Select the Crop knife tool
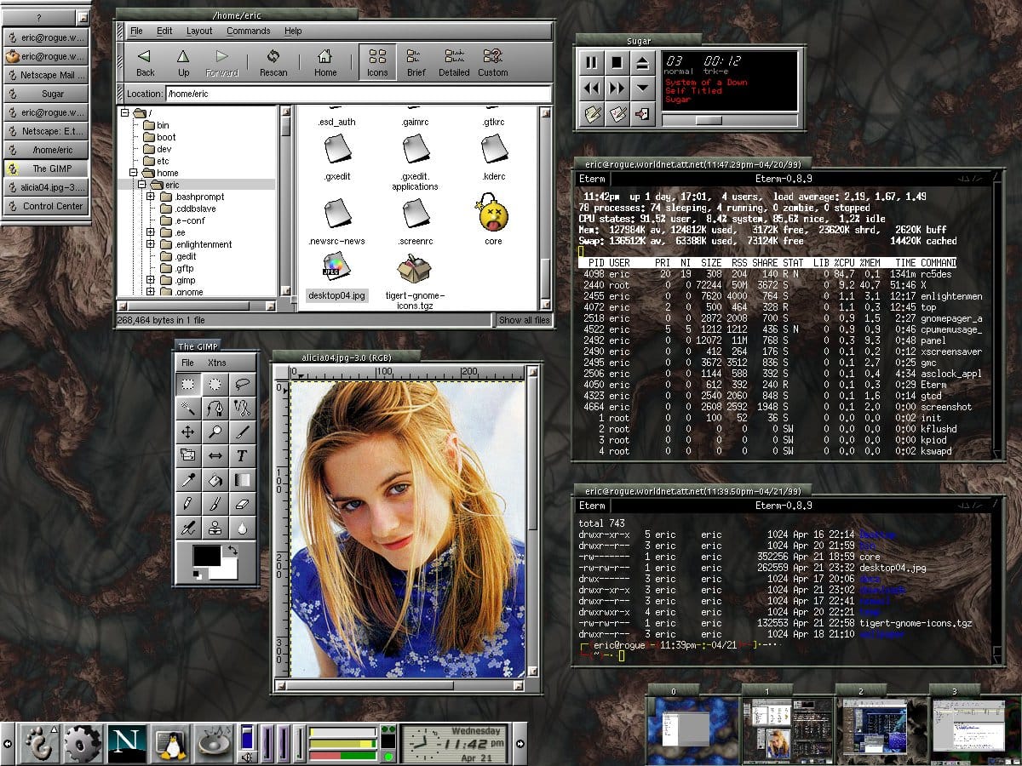1022x766 pixels. pyautogui.click(x=243, y=432)
